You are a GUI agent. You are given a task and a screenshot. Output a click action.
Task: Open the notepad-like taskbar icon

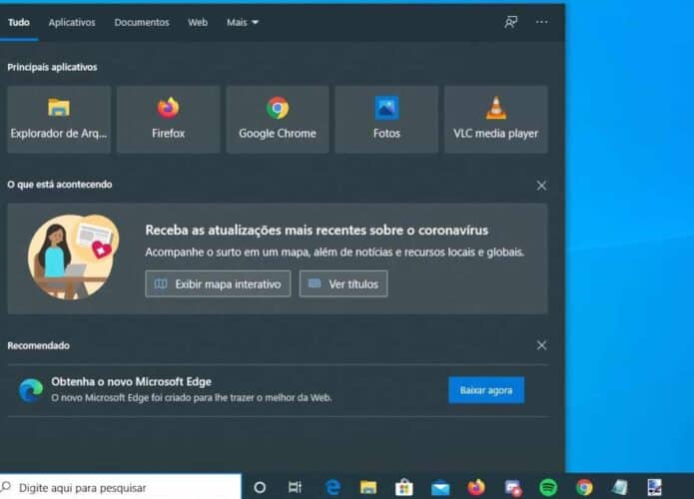point(620,487)
